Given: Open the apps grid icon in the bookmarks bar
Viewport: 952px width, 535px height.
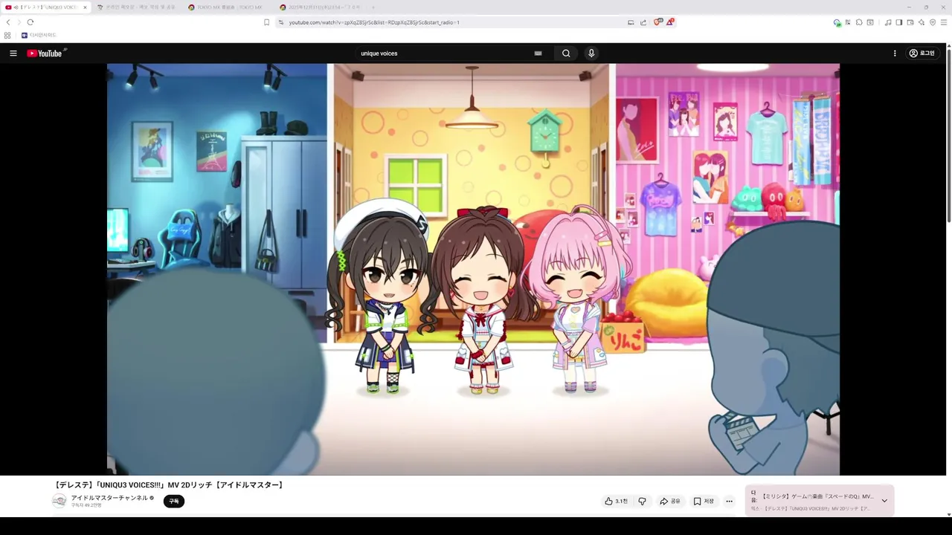Looking at the screenshot, I should pyautogui.click(x=7, y=35).
